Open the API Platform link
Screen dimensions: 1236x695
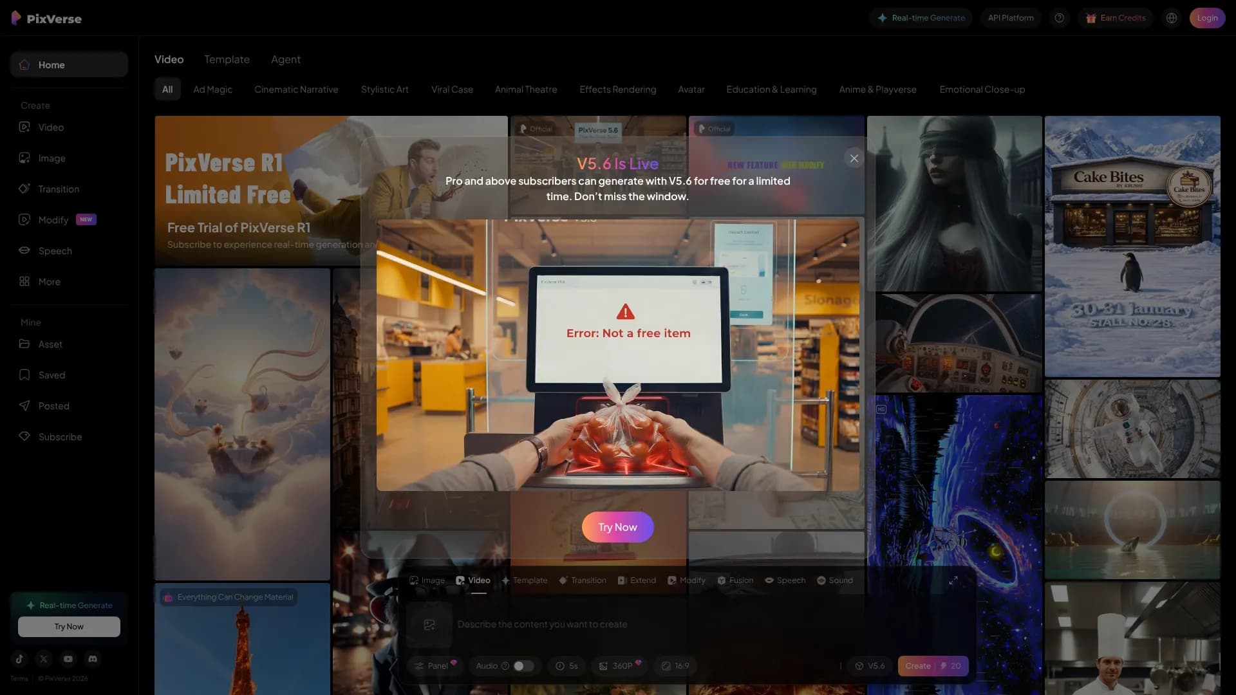pos(1011,18)
